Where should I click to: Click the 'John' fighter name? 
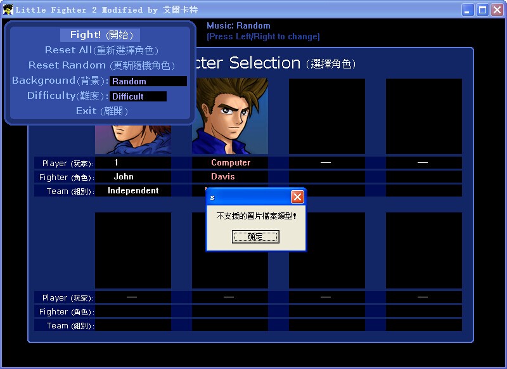124,177
